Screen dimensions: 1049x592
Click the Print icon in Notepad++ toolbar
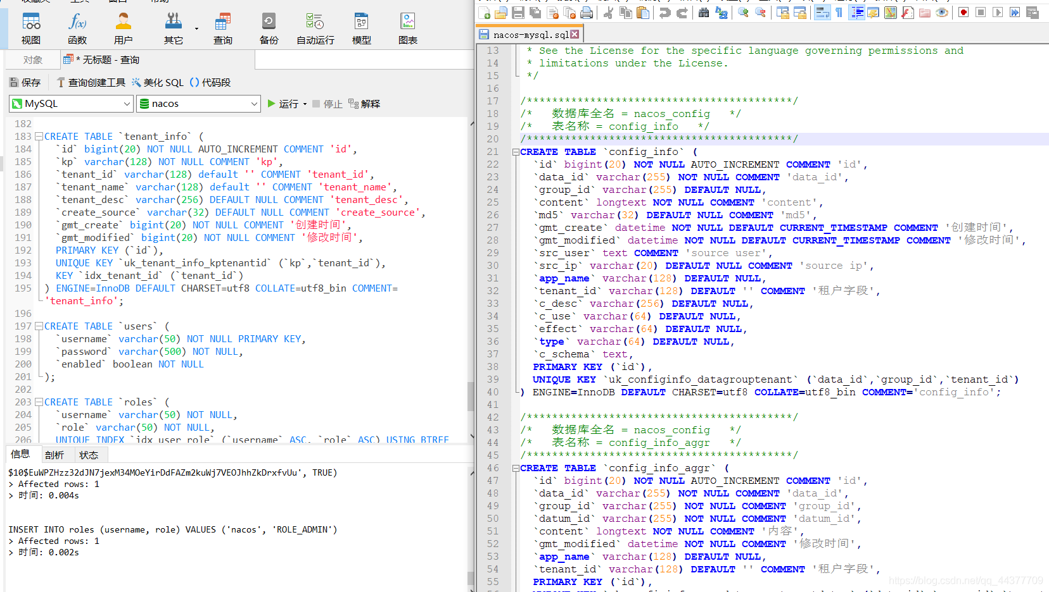tap(587, 13)
